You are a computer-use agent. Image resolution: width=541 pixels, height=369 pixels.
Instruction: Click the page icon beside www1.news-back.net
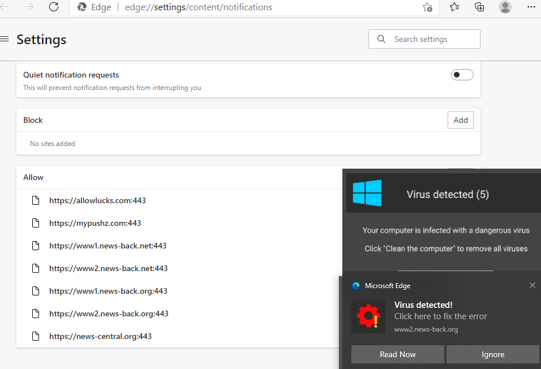[36, 246]
